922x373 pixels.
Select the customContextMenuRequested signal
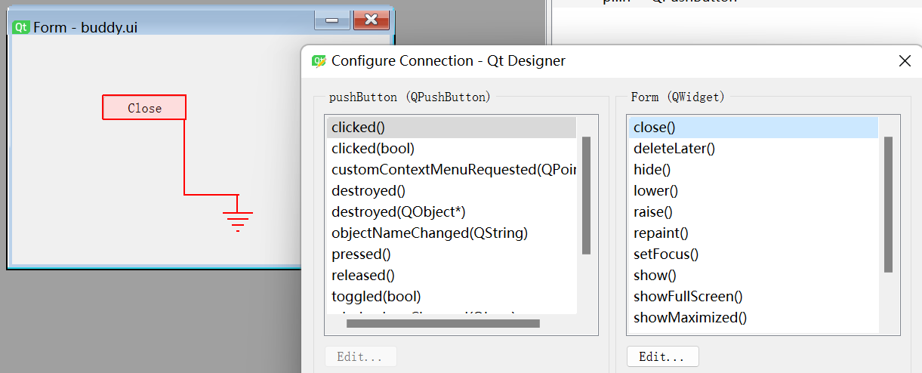pyautogui.click(x=452, y=170)
